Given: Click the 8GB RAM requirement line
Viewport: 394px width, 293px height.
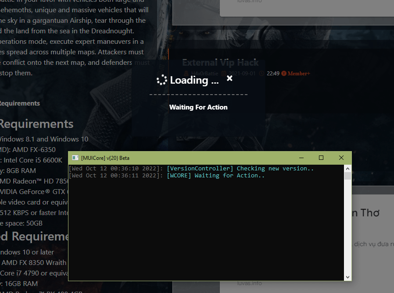Looking at the screenshot, I should (x=18, y=171).
